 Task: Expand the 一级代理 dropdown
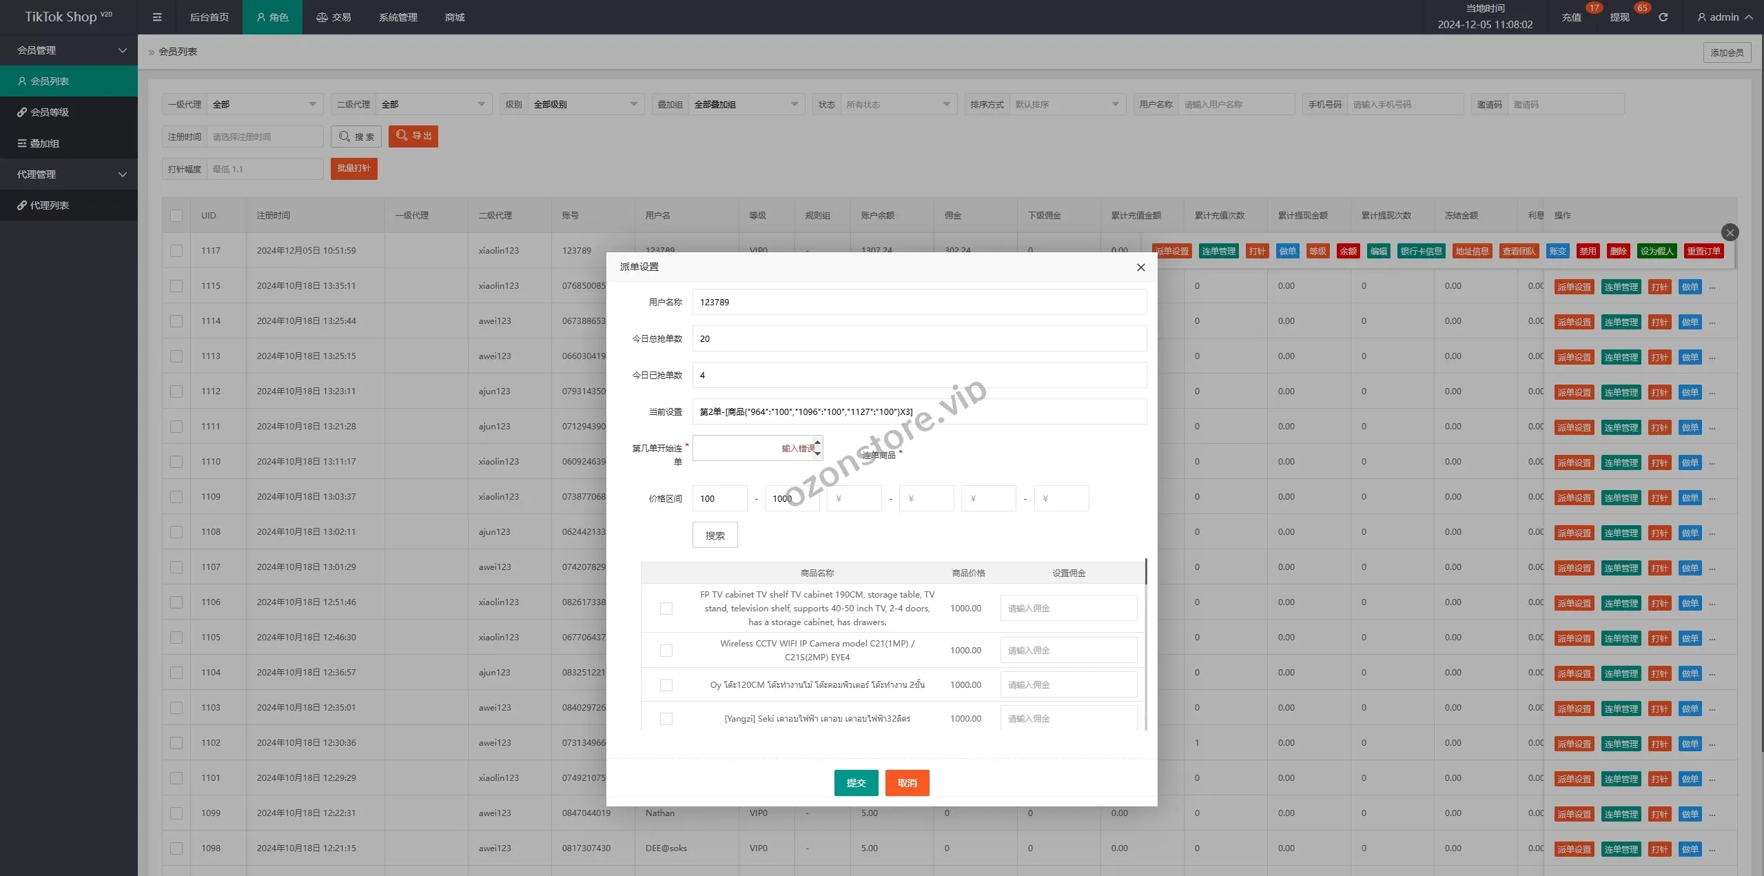[265, 105]
